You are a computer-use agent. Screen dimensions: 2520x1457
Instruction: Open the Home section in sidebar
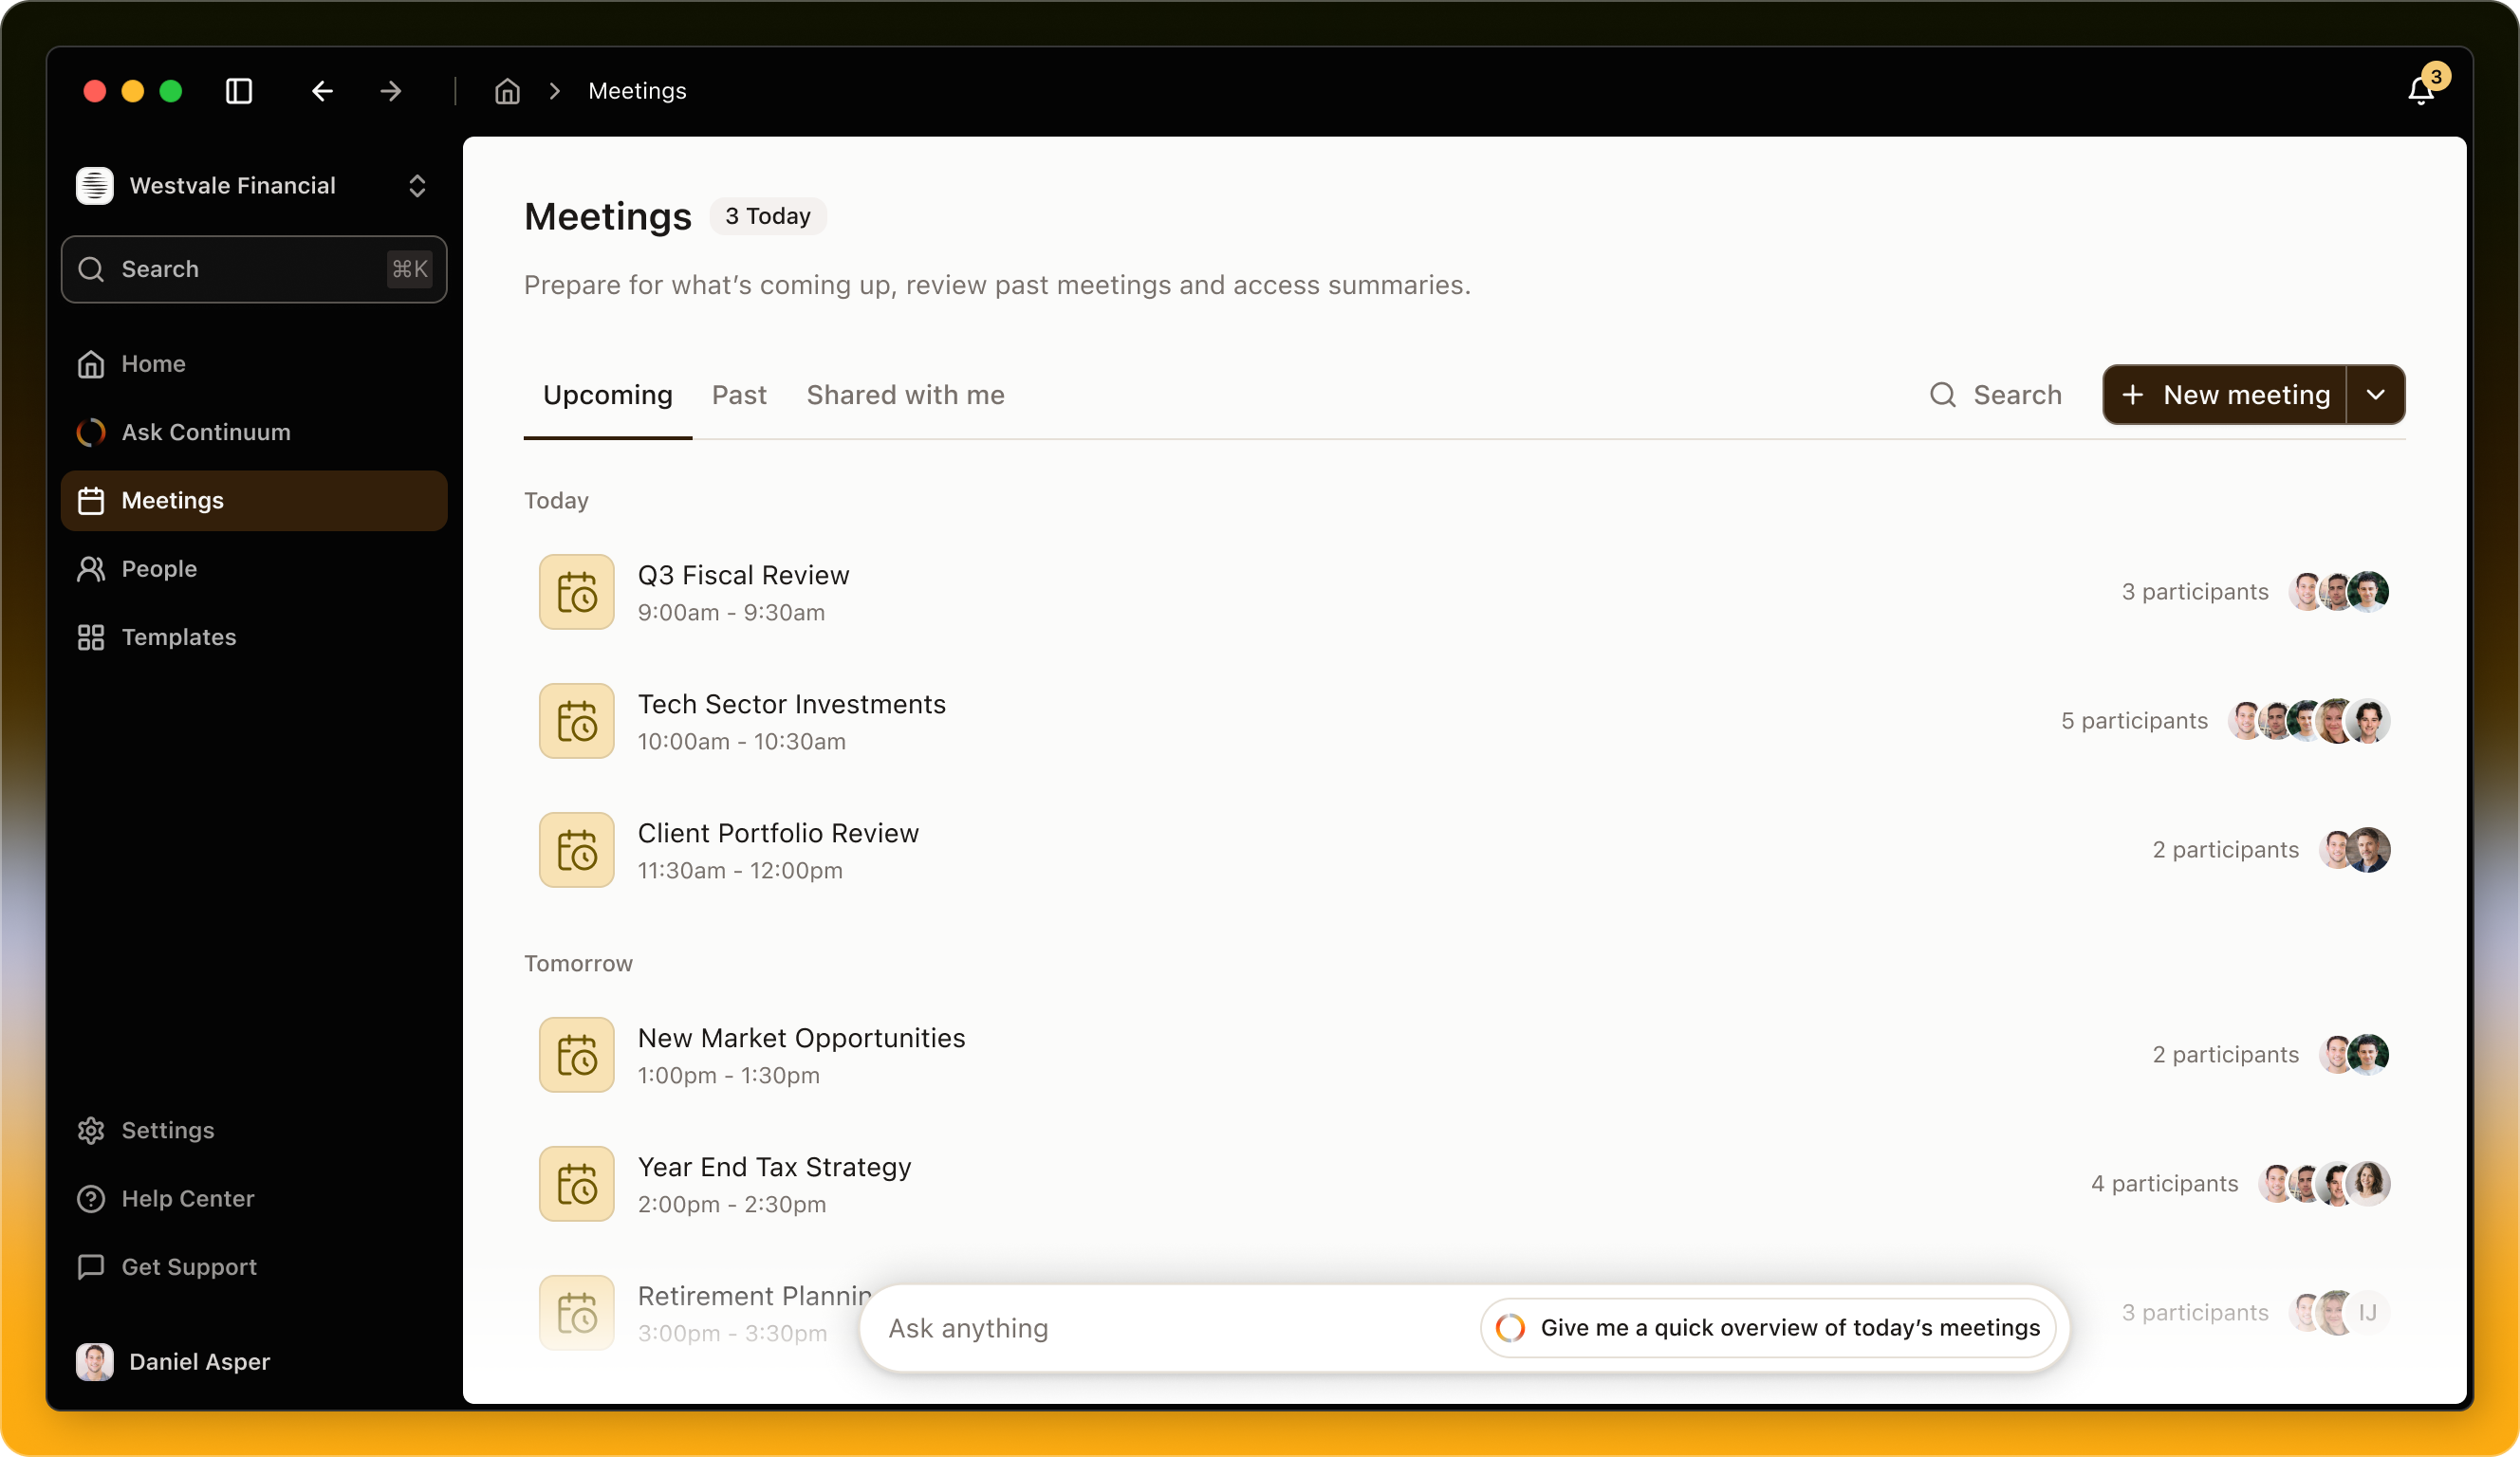click(x=152, y=364)
